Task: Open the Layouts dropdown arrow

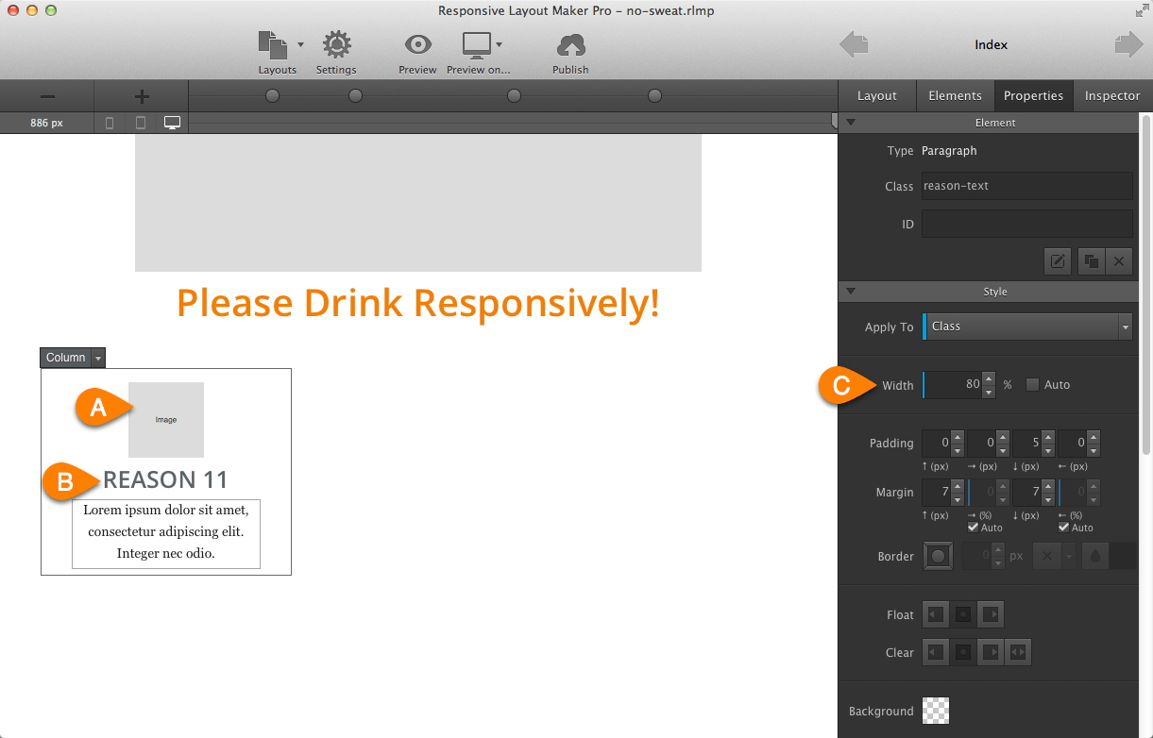Action: click(300, 44)
